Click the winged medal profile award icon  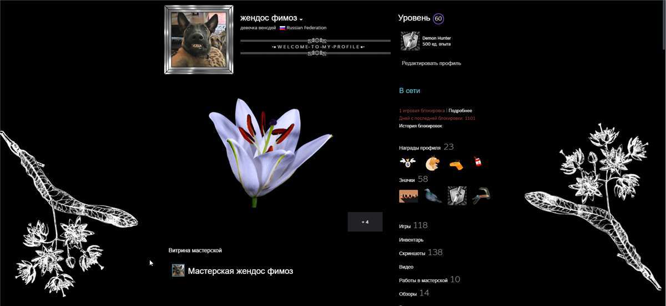[x=408, y=163]
